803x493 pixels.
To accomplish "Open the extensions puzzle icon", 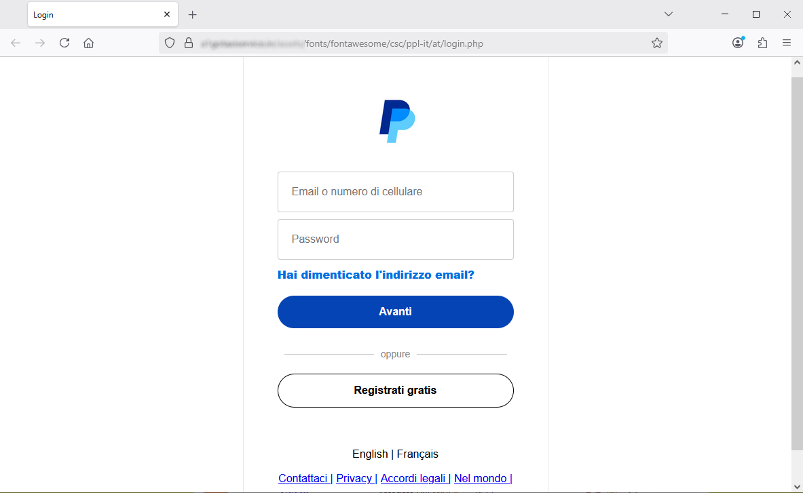I will pos(762,43).
